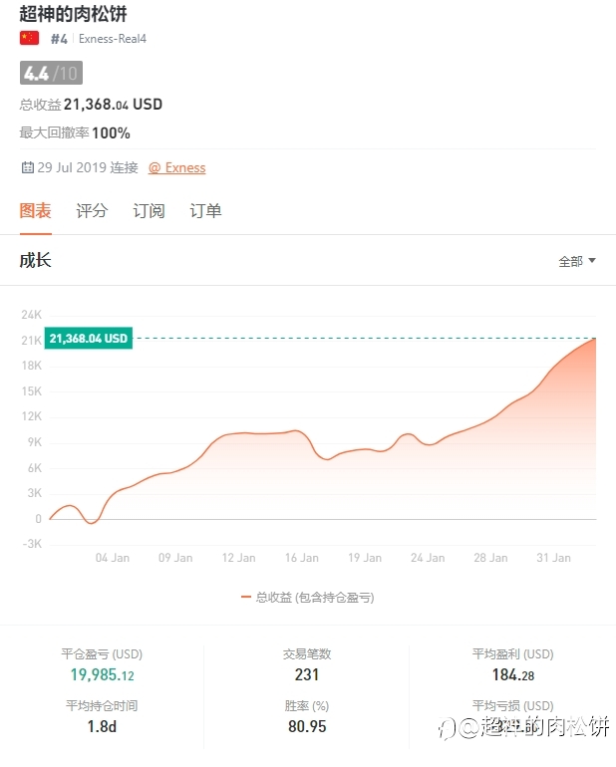616x767 pixels.
Task: Click the 19,985.12 closed profit value
Action: pyautogui.click(x=102, y=675)
